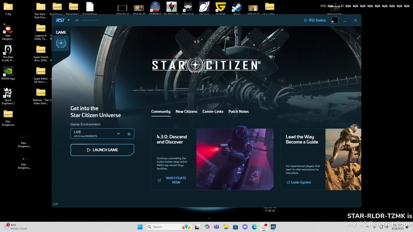Open the Elite Dangerous desktop folder

click(8, 118)
